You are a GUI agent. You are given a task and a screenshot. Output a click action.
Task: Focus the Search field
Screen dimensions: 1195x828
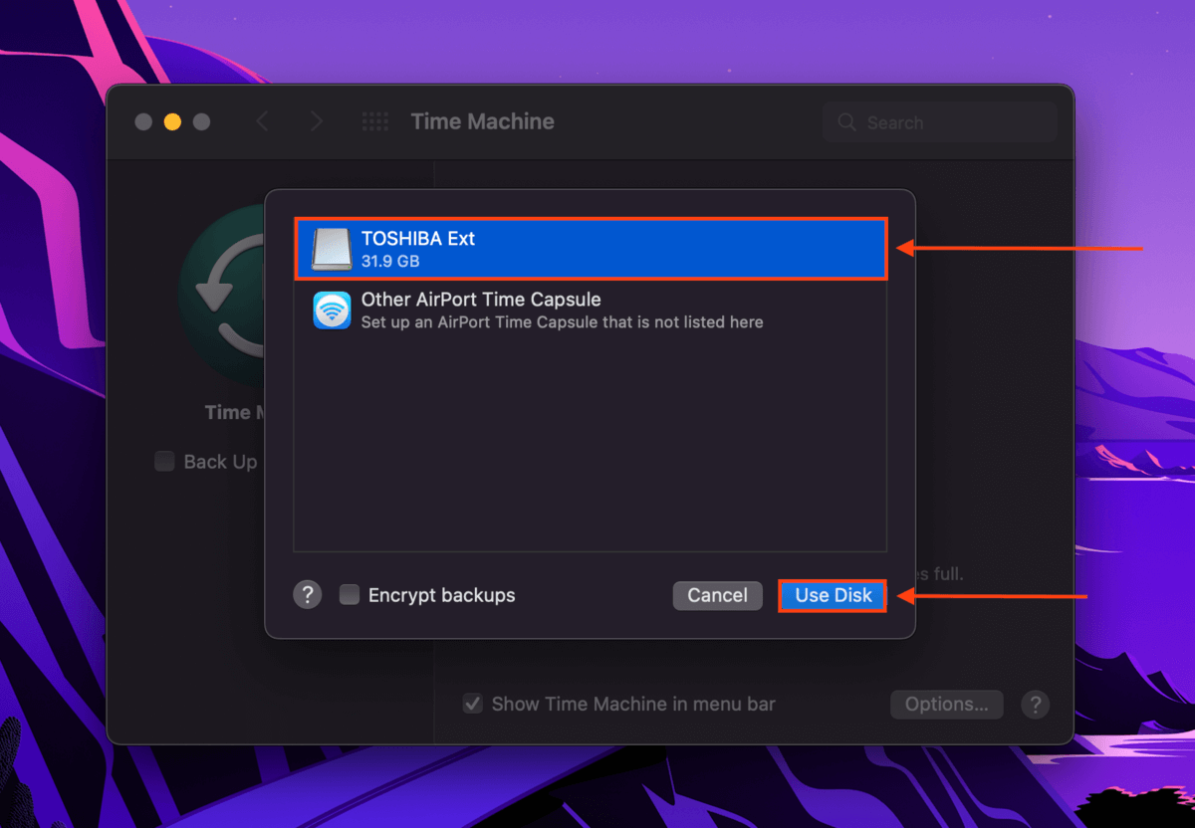[939, 122]
